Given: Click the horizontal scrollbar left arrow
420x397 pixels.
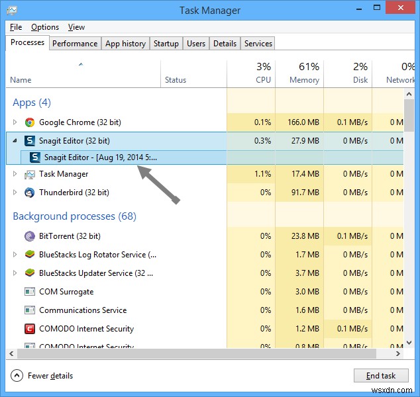Looking at the screenshot, I should (11, 354).
